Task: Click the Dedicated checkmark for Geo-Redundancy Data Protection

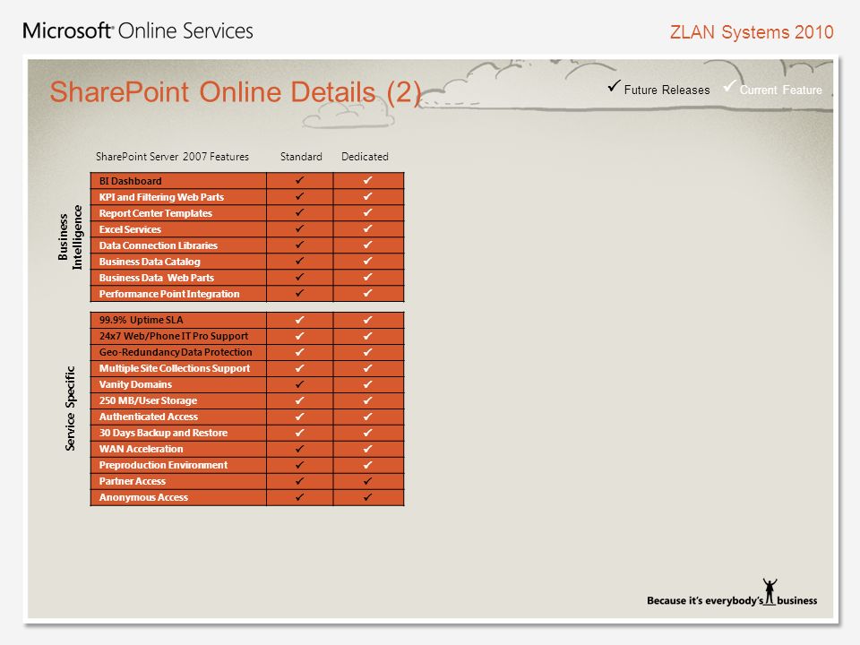Action: tap(367, 351)
